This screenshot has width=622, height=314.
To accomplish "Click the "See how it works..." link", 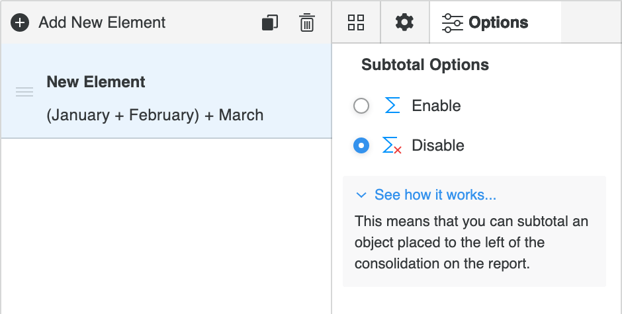I will [435, 195].
